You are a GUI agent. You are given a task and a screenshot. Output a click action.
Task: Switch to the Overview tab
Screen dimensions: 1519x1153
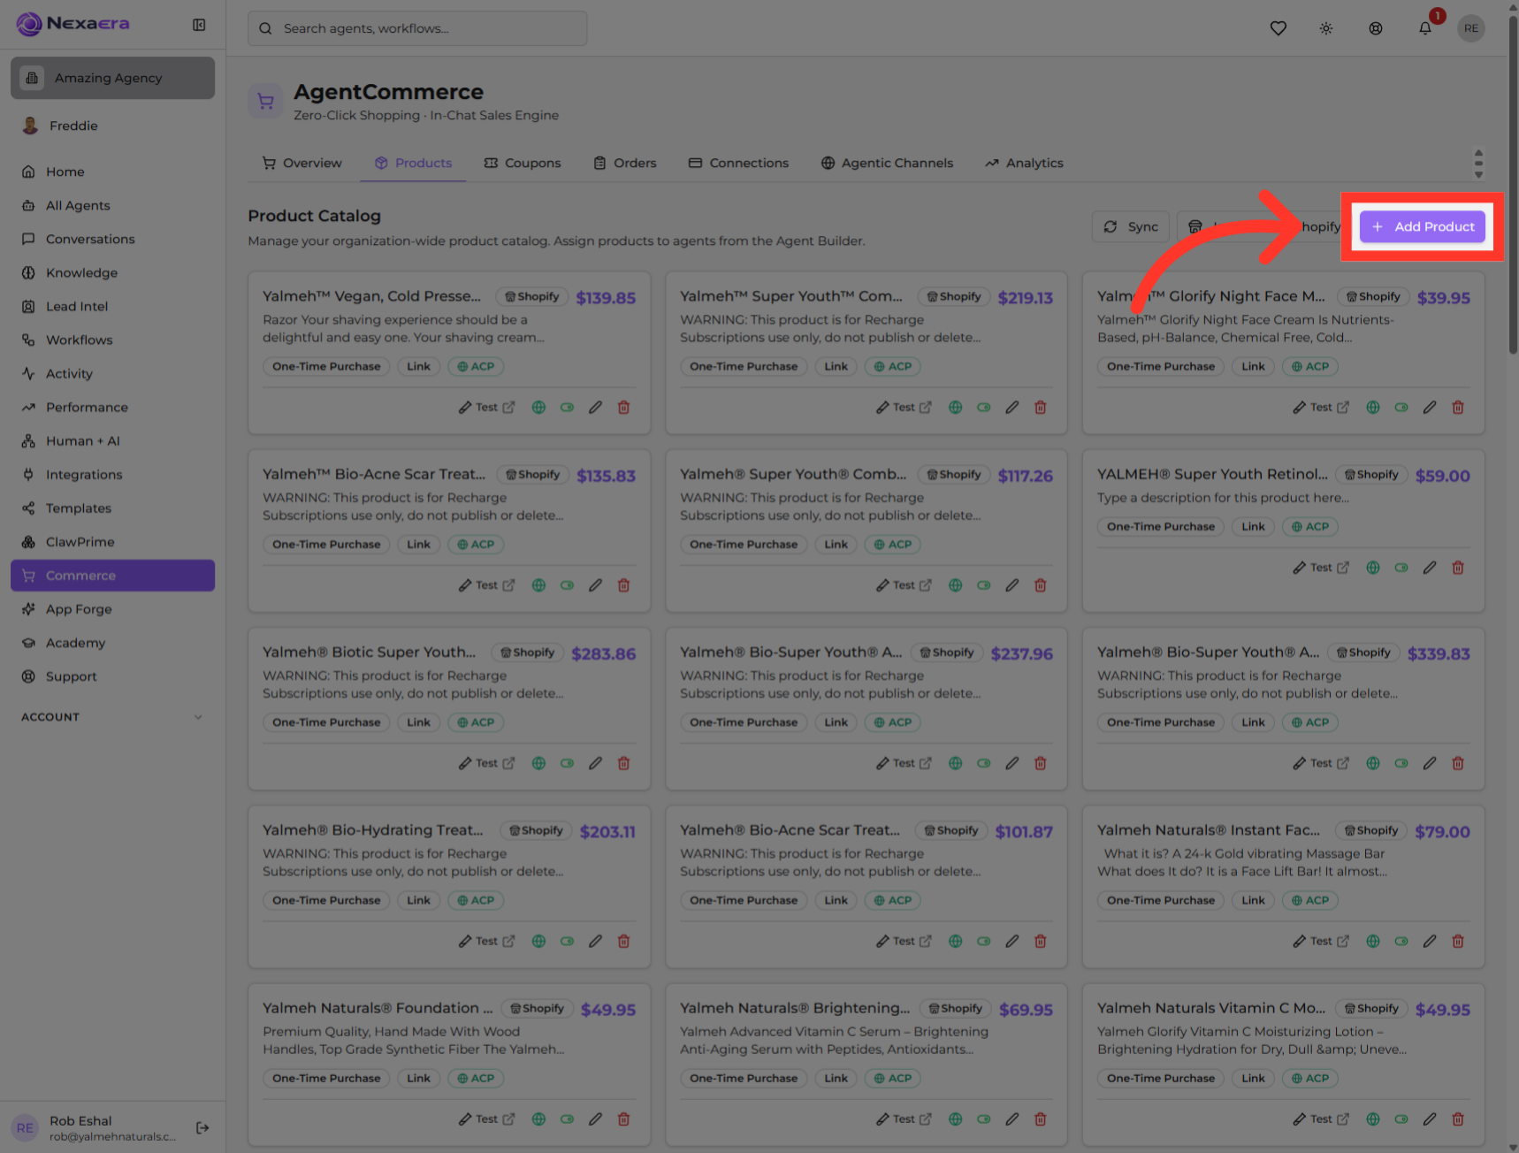pos(302,163)
